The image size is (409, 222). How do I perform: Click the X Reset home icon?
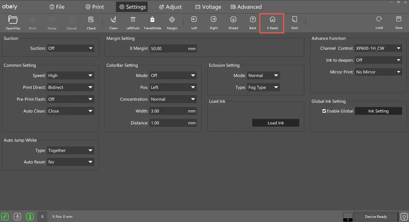[273, 19]
